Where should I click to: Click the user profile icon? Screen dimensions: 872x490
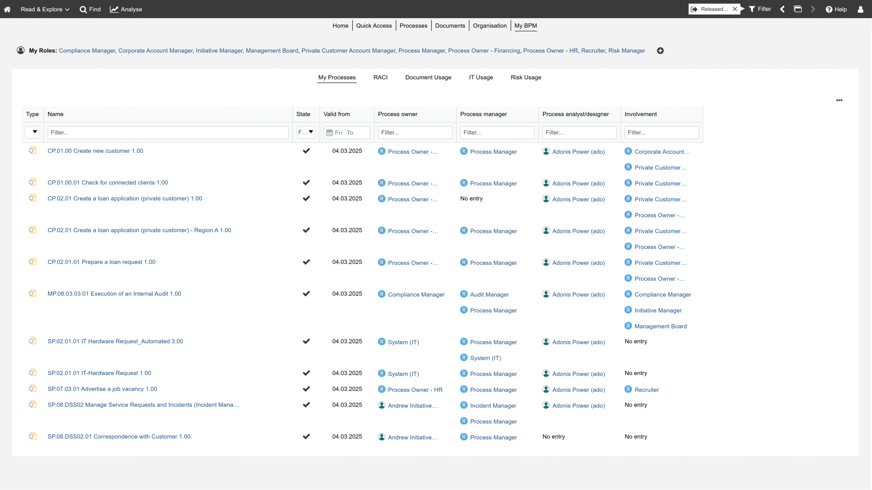860,9
